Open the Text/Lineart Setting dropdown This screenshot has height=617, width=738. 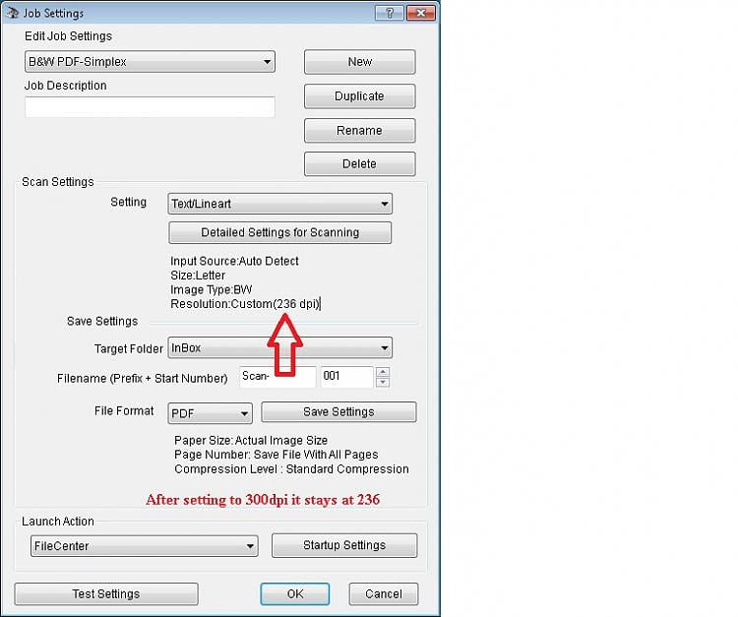[280, 204]
